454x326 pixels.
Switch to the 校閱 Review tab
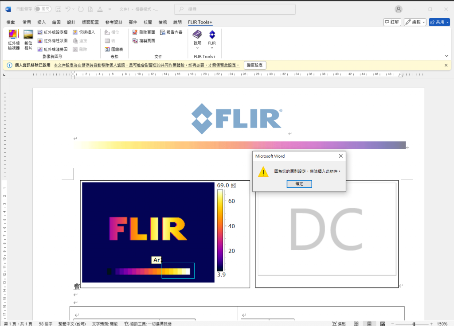pos(148,22)
